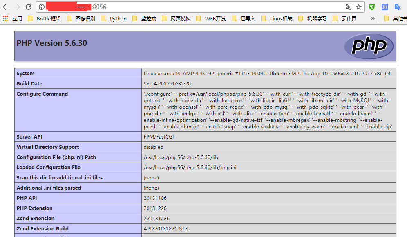Viewport: 407px width, 237px height.
Task: Select the Server API label
Action: pyautogui.click(x=29, y=137)
